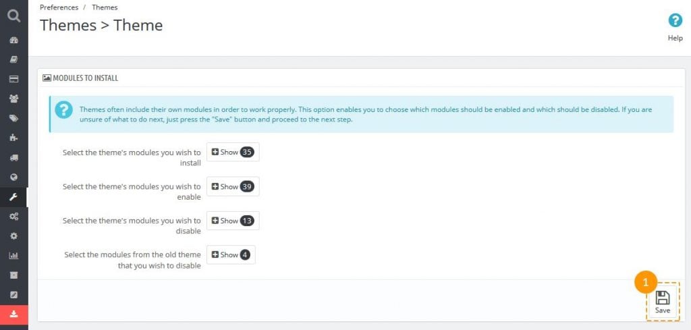The image size is (691, 330).
Task: Open Help with the question mark icon
Action: (x=675, y=21)
